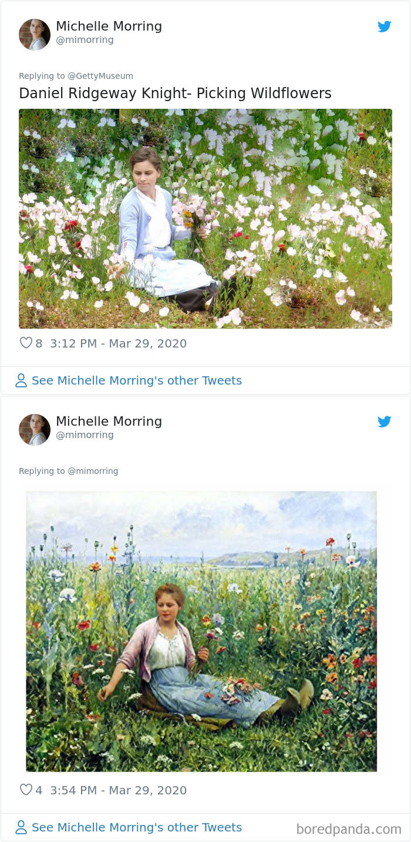Open See Michelle Morring's other Tweets on second tweet
Screen dimensions: 411x842
coord(136,827)
